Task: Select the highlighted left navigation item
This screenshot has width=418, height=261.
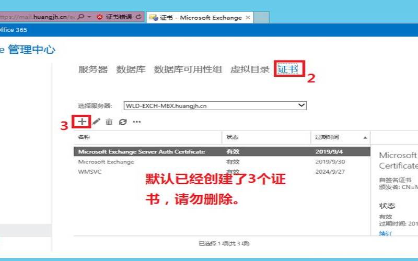Action: point(26,230)
